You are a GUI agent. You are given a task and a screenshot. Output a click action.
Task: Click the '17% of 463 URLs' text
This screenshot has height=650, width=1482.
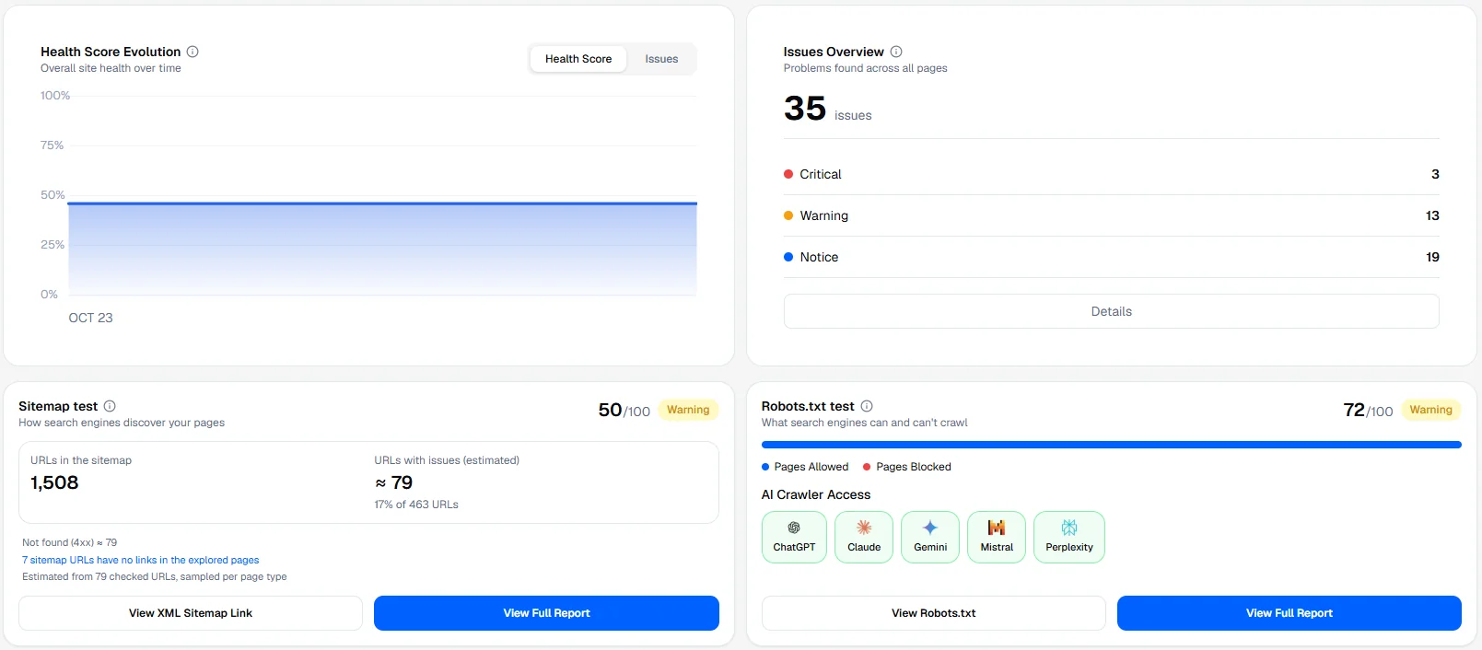click(x=416, y=505)
